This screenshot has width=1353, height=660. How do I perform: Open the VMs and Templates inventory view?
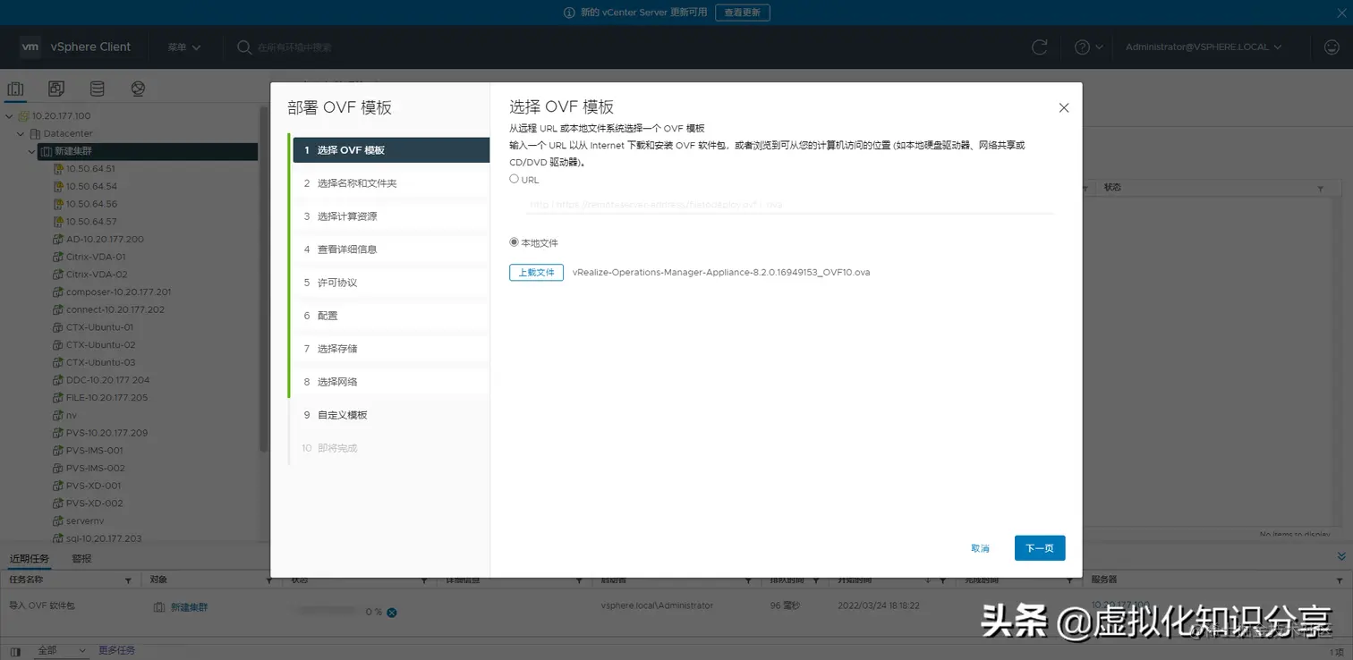pyautogui.click(x=55, y=88)
